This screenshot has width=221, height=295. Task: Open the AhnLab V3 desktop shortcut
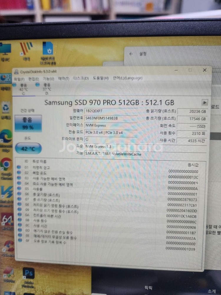pos(7,196)
